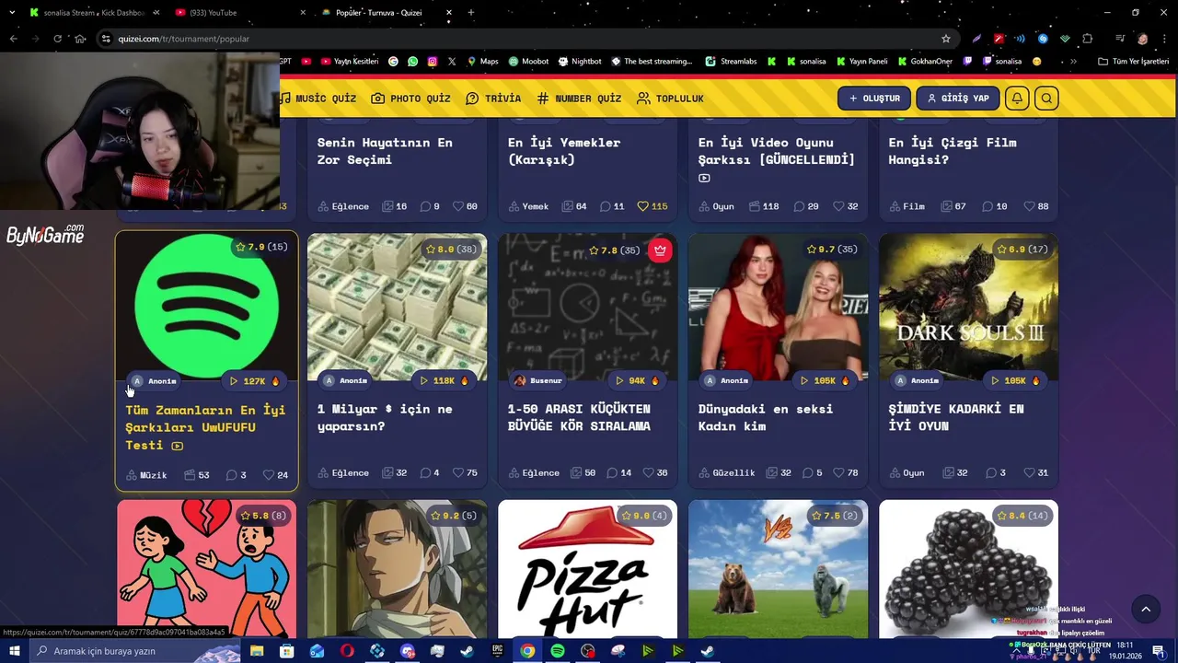
Task: Click the 9.7 star rating badge
Action: click(832, 250)
